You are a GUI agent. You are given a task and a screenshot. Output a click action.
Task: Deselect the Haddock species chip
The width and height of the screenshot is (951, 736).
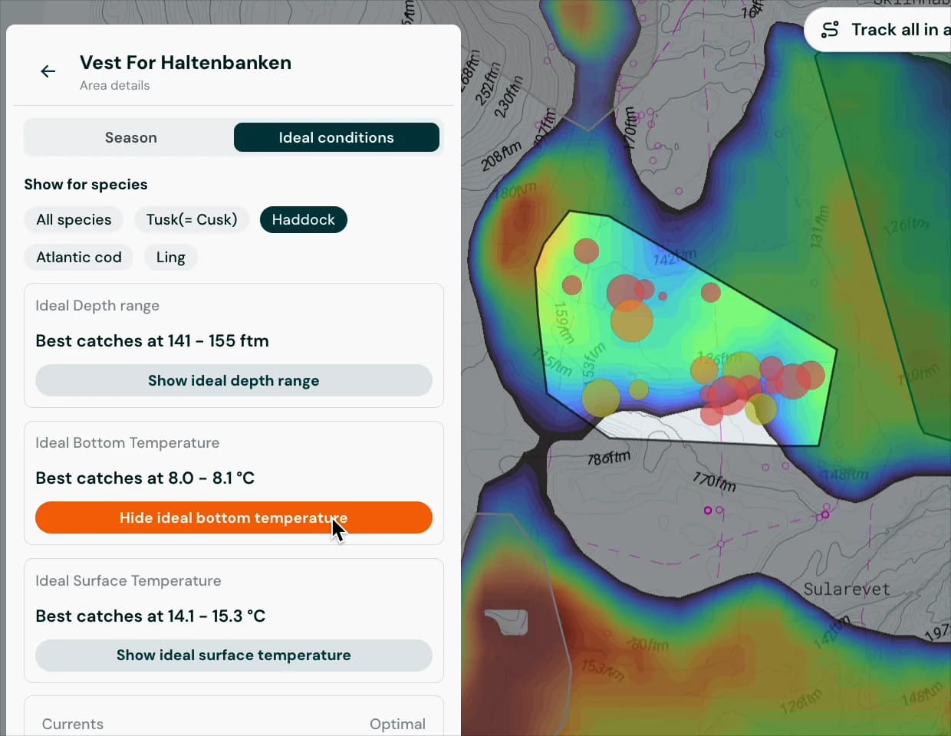(x=304, y=219)
